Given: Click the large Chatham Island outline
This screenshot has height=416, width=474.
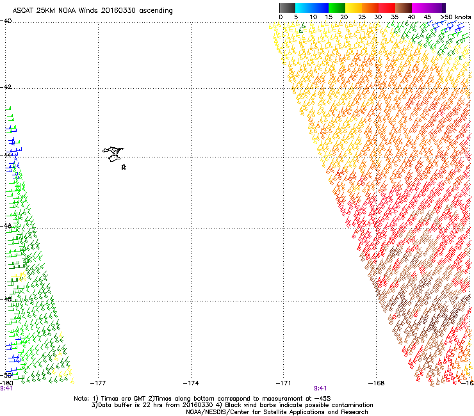Looking at the screenshot, I should coord(113,154).
